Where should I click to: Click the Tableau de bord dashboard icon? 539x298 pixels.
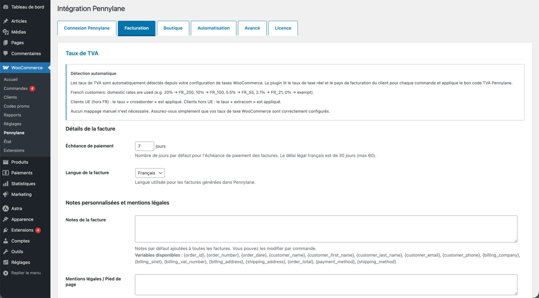point(6,7)
